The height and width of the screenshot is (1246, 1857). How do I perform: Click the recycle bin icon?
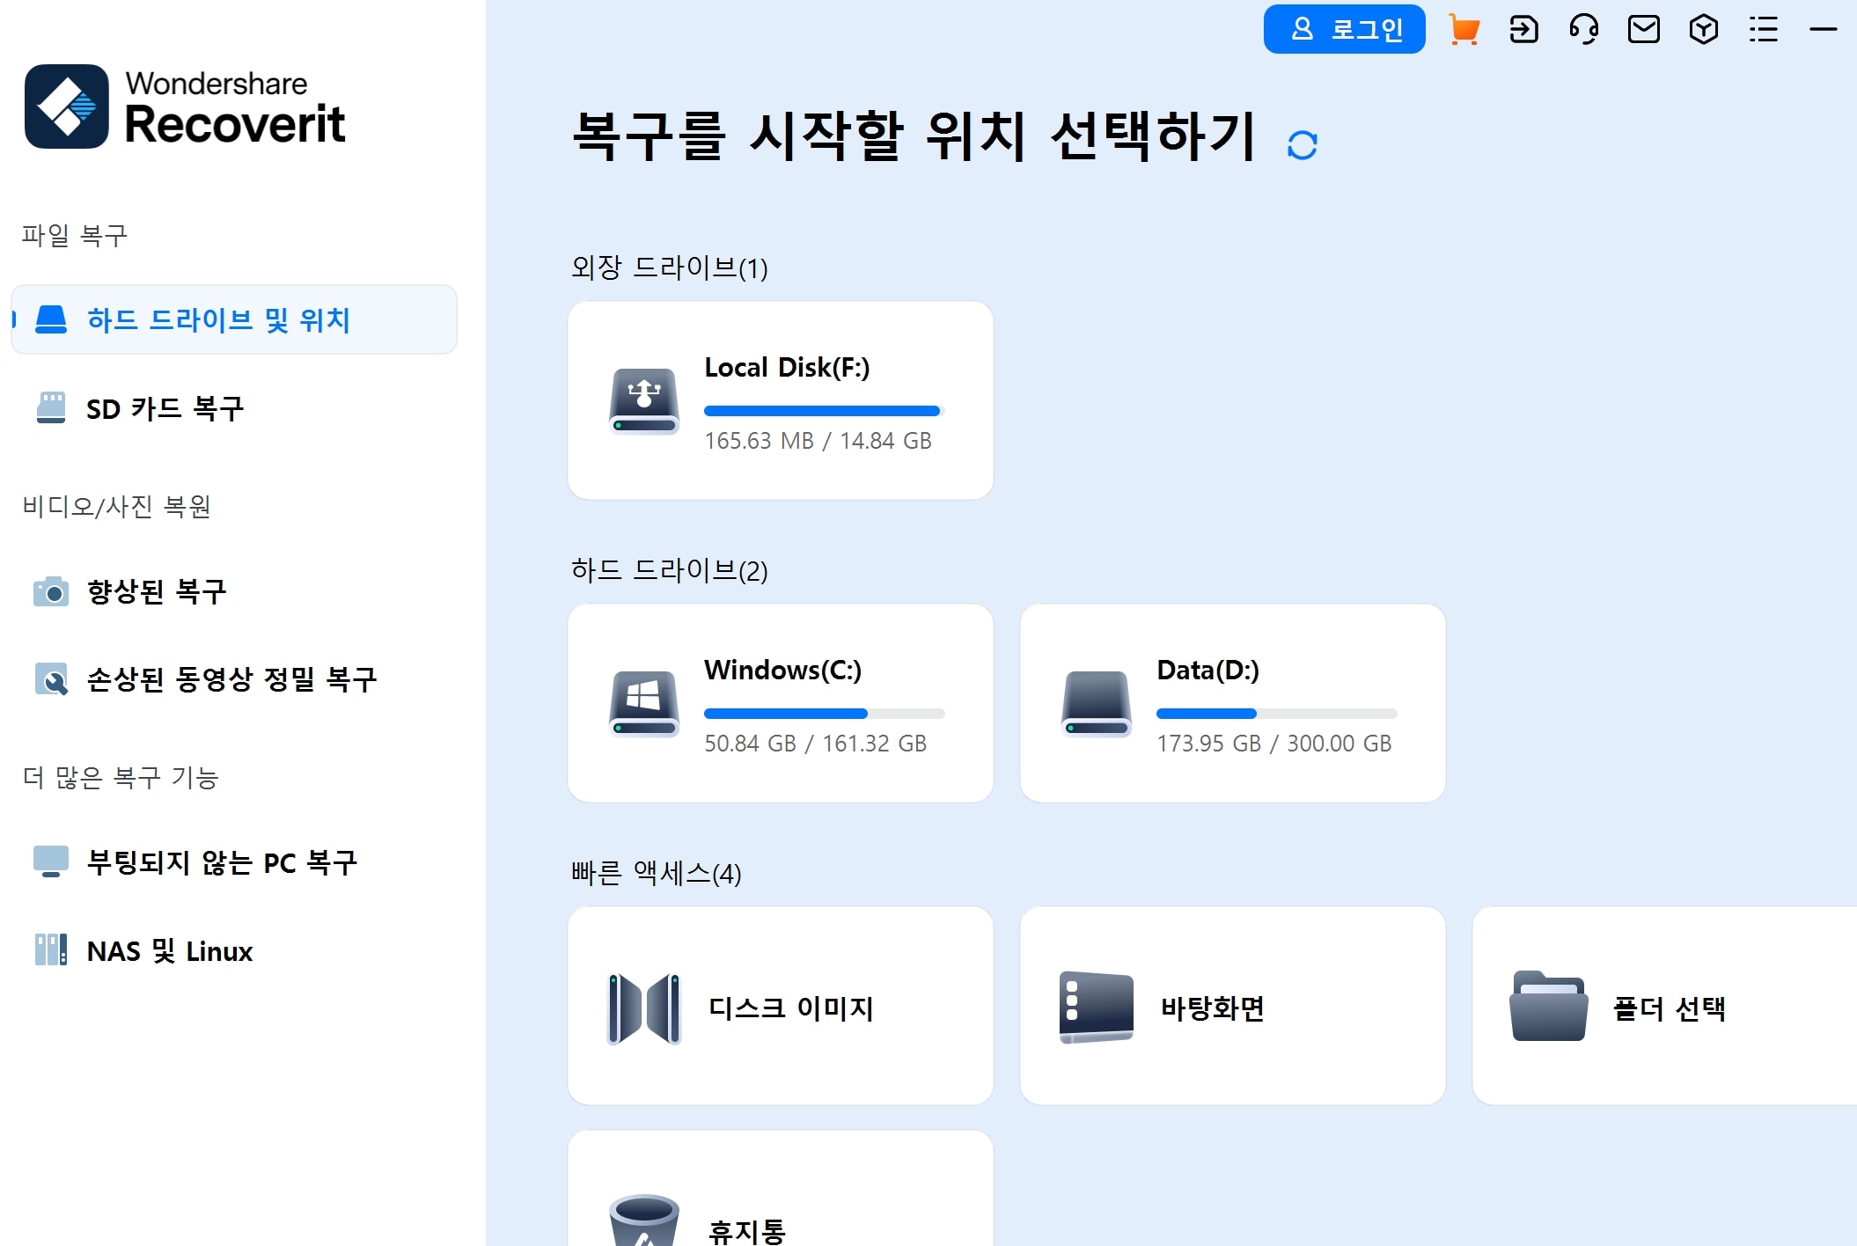644,1220
